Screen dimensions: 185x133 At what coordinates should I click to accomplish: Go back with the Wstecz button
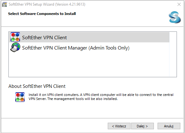click(119, 126)
